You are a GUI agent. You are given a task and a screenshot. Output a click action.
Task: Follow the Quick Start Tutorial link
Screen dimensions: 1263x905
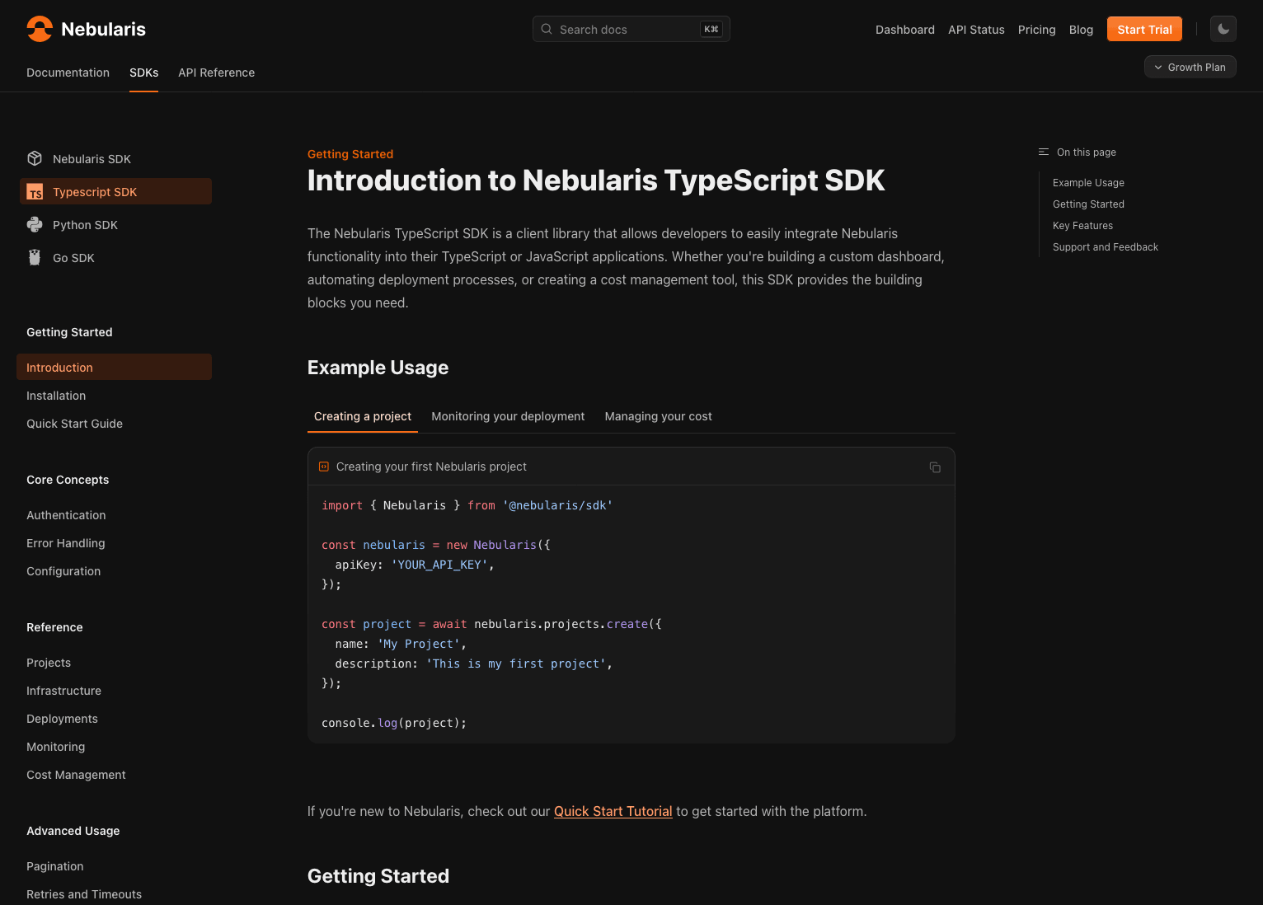click(613, 811)
